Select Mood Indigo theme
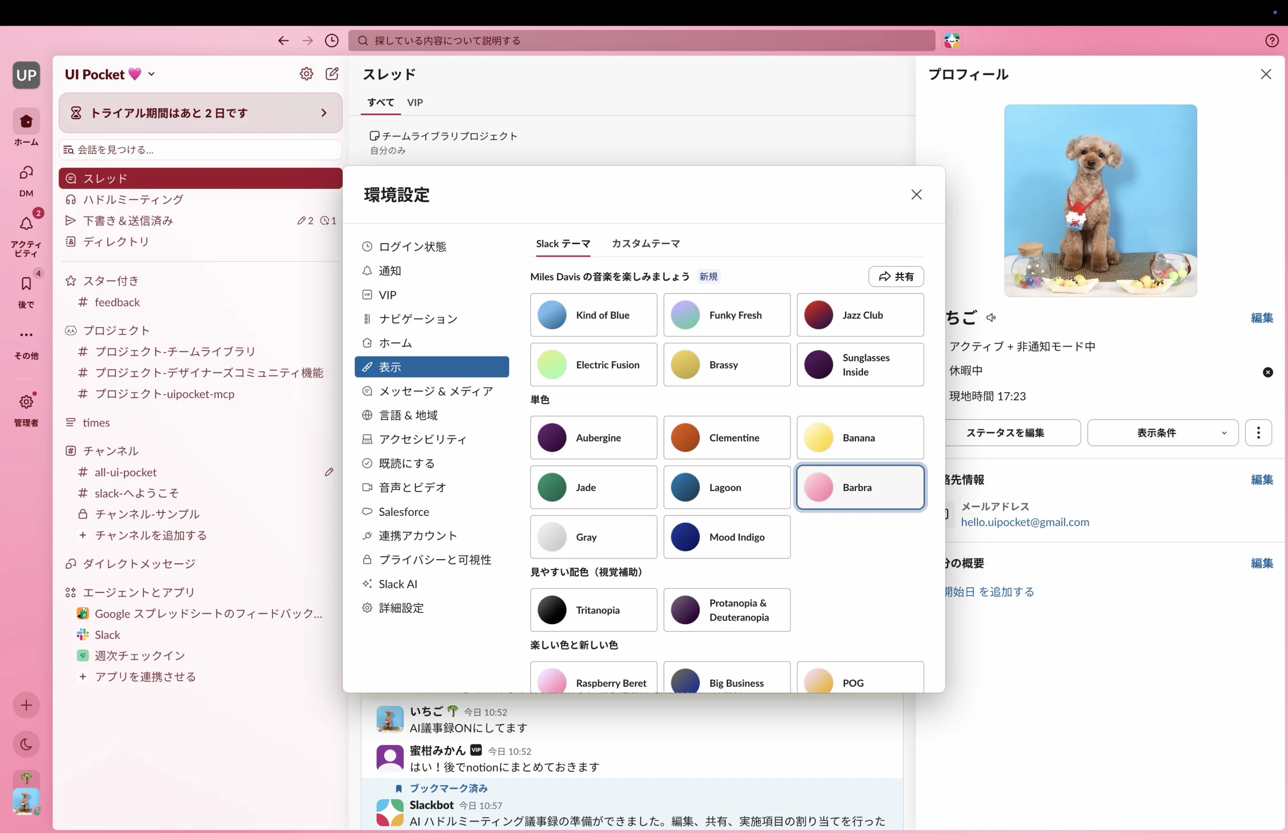This screenshot has height=833, width=1288. point(727,537)
